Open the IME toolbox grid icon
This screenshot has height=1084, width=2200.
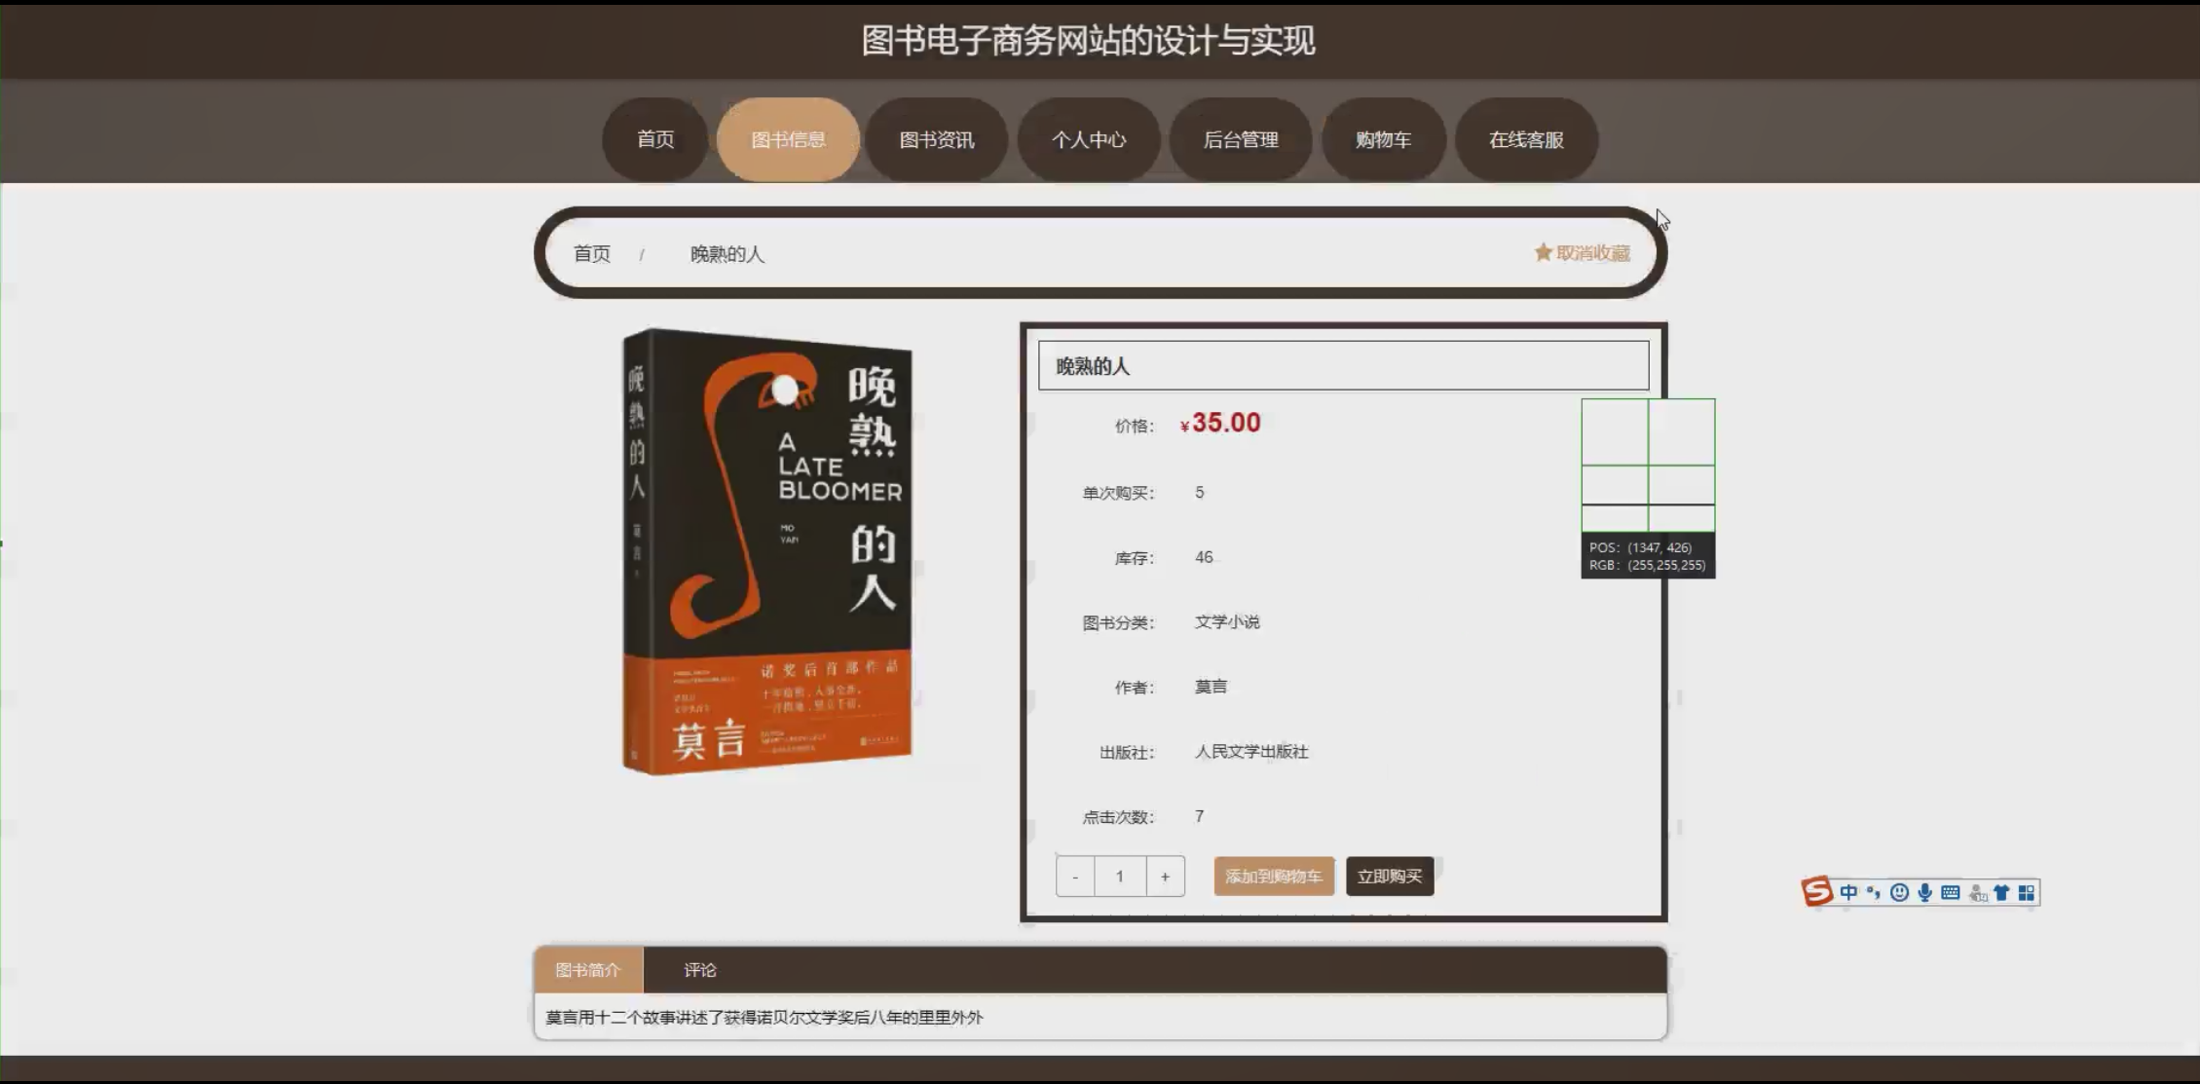tap(2027, 892)
